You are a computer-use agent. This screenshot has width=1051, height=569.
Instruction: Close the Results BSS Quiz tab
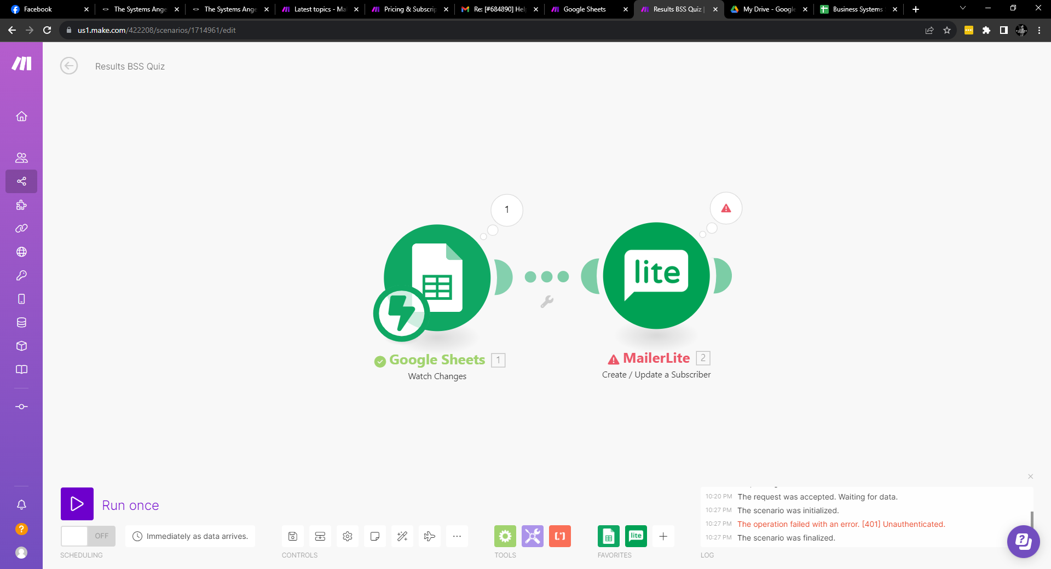tap(715, 9)
